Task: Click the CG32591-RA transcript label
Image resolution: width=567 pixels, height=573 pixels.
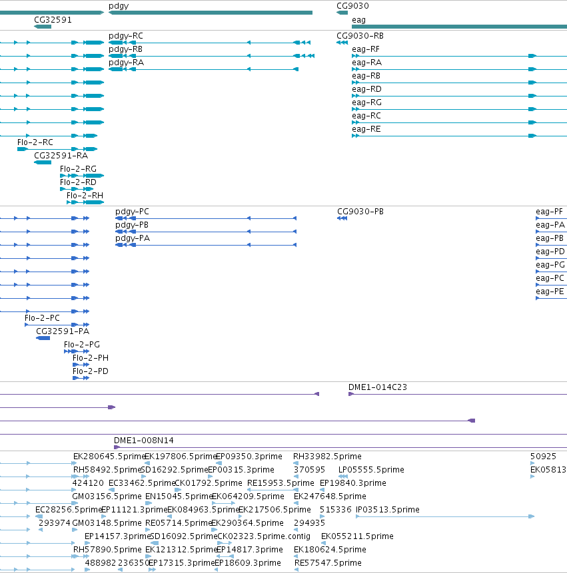Action: [x=61, y=156]
